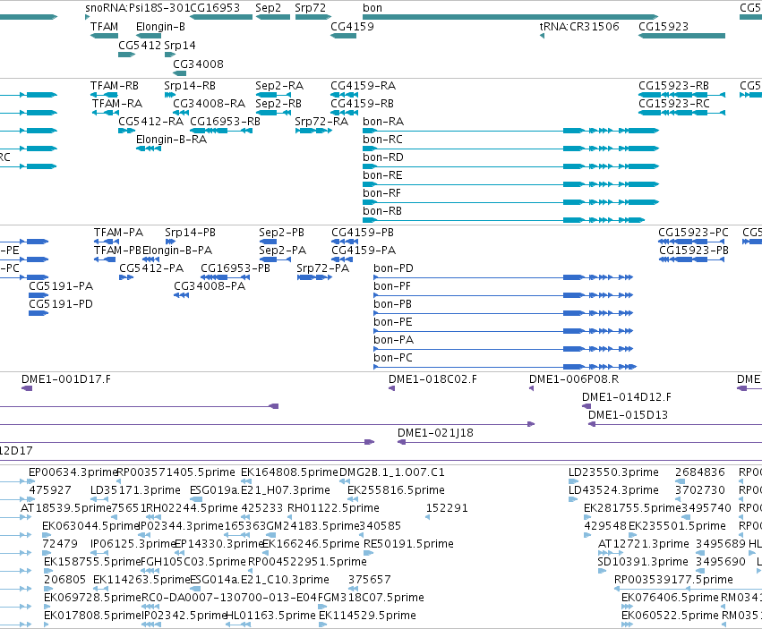
Task: Select the bon-RF transcript label
Action: 382,194
